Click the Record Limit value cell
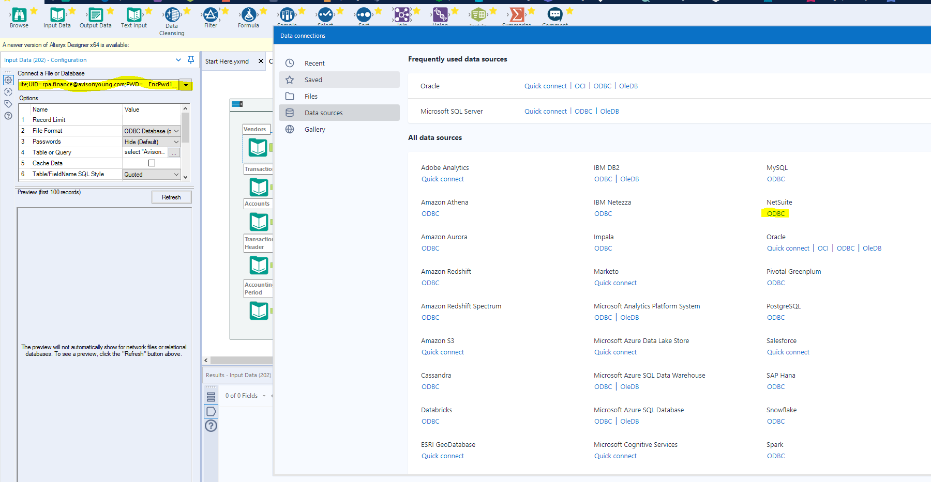This screenshot has height=482, width=931. click(152, 120)
